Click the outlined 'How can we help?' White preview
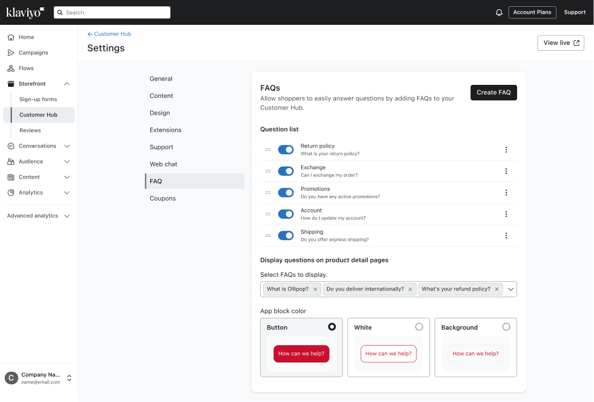 tap(389, 354)
